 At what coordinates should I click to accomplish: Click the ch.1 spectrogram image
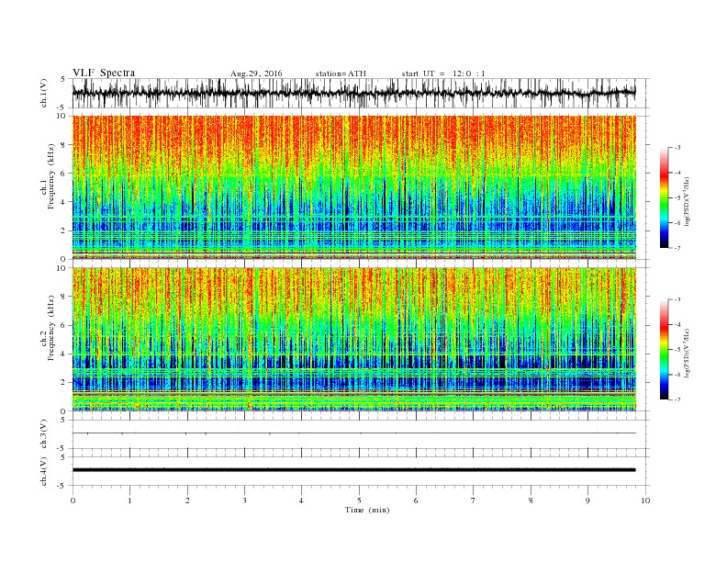click(x=353, y=187)
